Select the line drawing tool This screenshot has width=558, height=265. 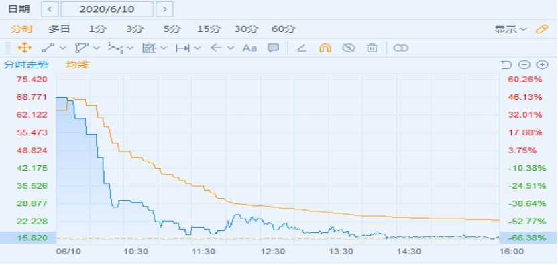(x=48, y=48)
